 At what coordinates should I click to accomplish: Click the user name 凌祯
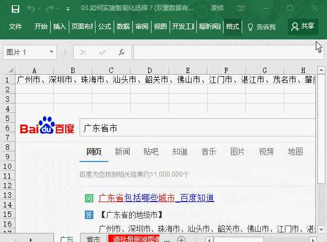(217, 9)
